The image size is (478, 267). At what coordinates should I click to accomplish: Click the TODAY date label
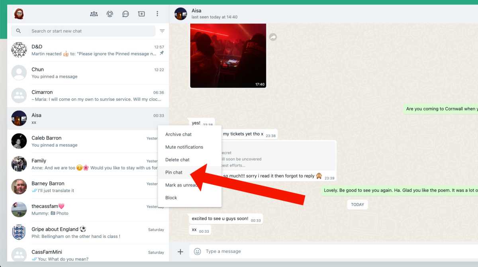tap(357, 204)
